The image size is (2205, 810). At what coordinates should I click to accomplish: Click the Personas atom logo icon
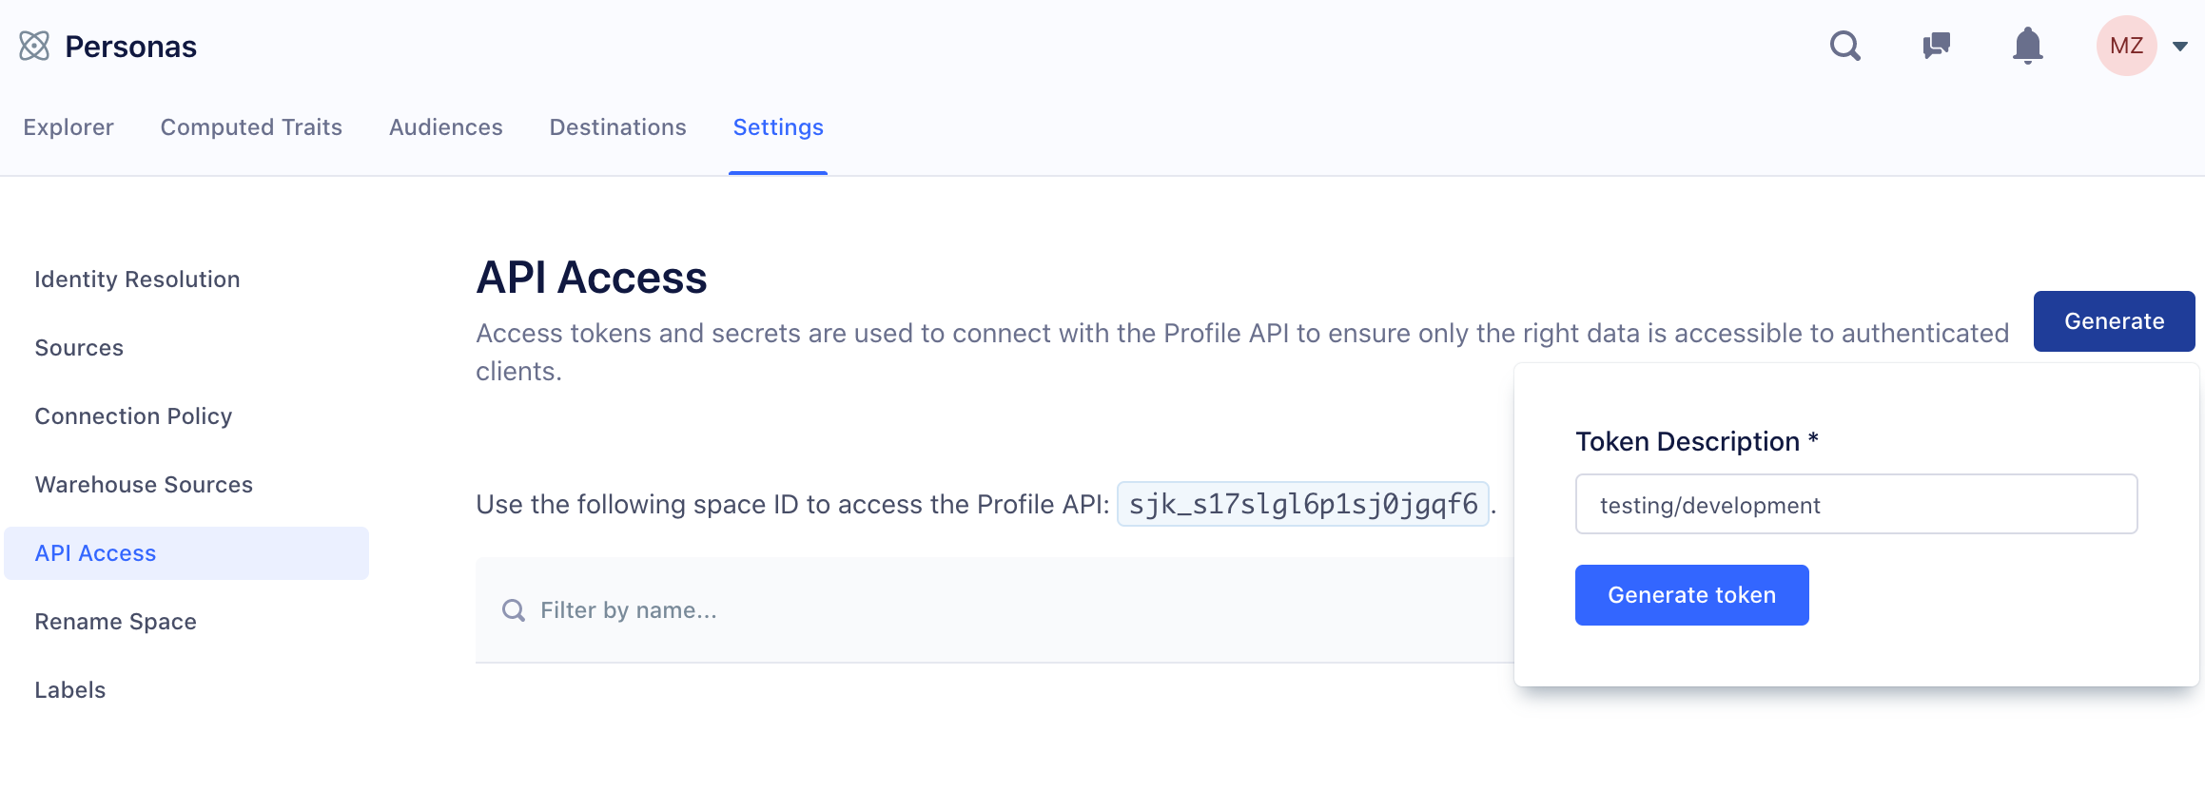[34, 46]
